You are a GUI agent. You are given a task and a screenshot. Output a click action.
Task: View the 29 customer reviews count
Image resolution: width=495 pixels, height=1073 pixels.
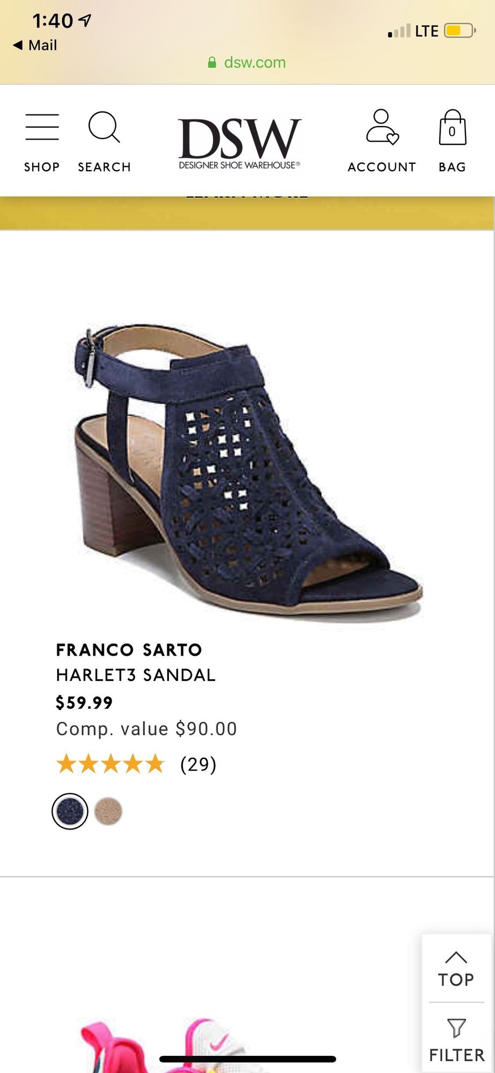(198, 764)
